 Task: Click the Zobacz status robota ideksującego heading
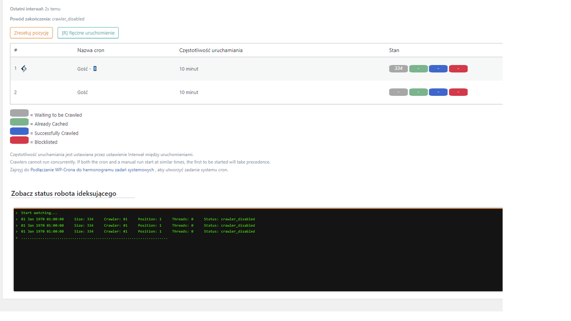[x=64, y=193]
